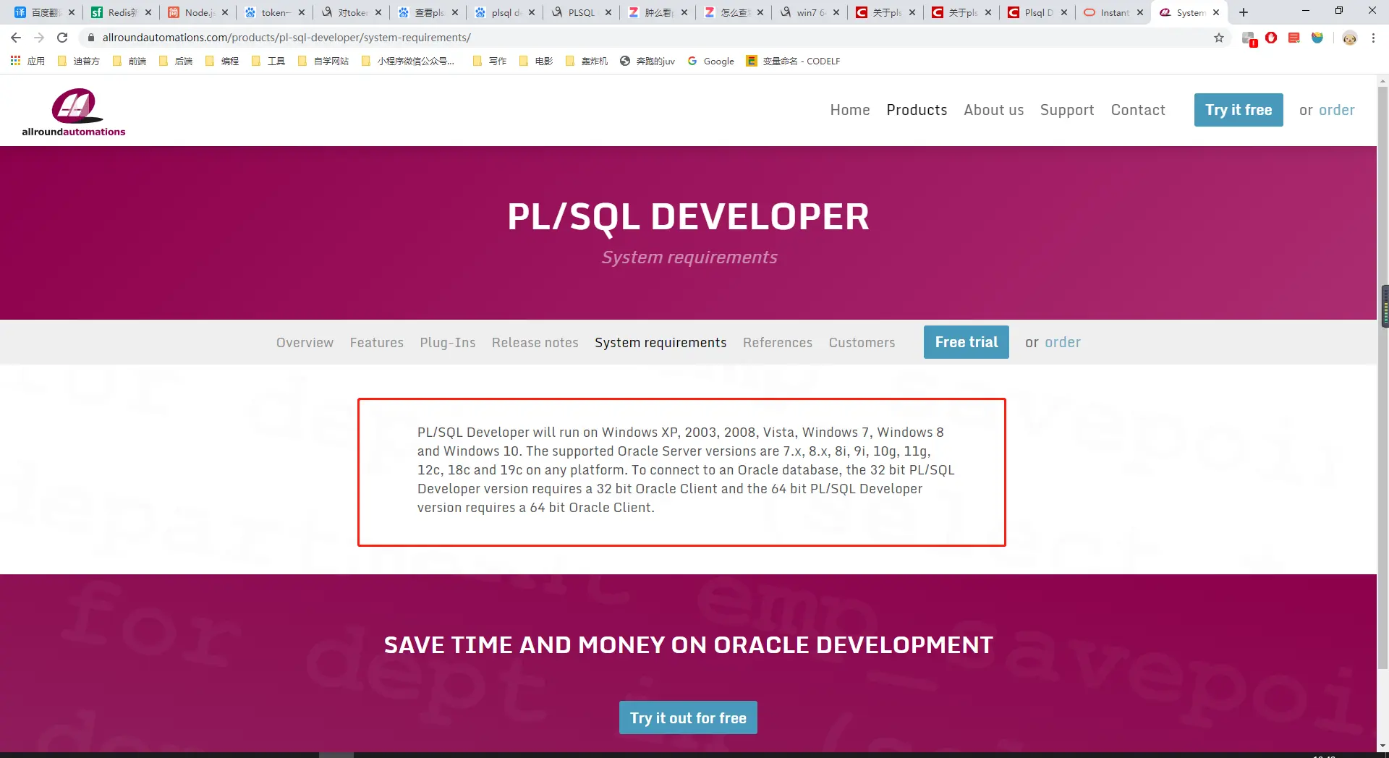Close the win7 64 tab
Viewport: 1389px width, 758px height.
(836, 12)
